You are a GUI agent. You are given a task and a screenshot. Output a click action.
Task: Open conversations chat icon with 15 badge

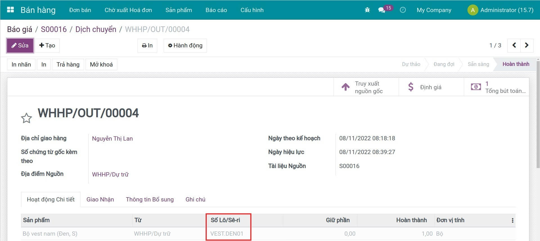point(382,10)
